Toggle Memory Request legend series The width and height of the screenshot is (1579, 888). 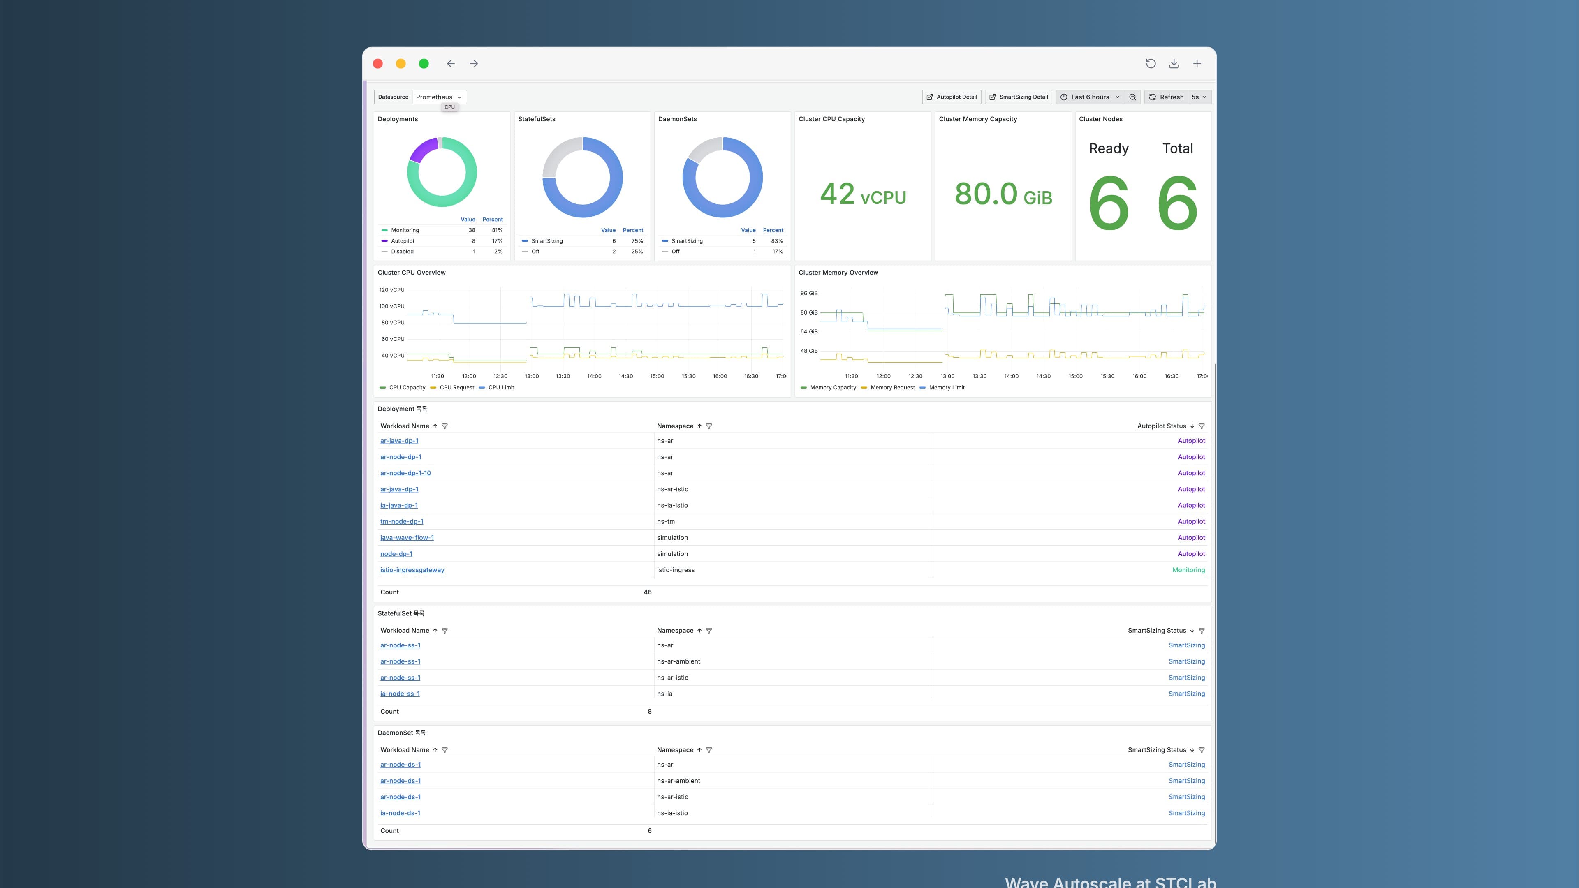[x=892, y=387]
